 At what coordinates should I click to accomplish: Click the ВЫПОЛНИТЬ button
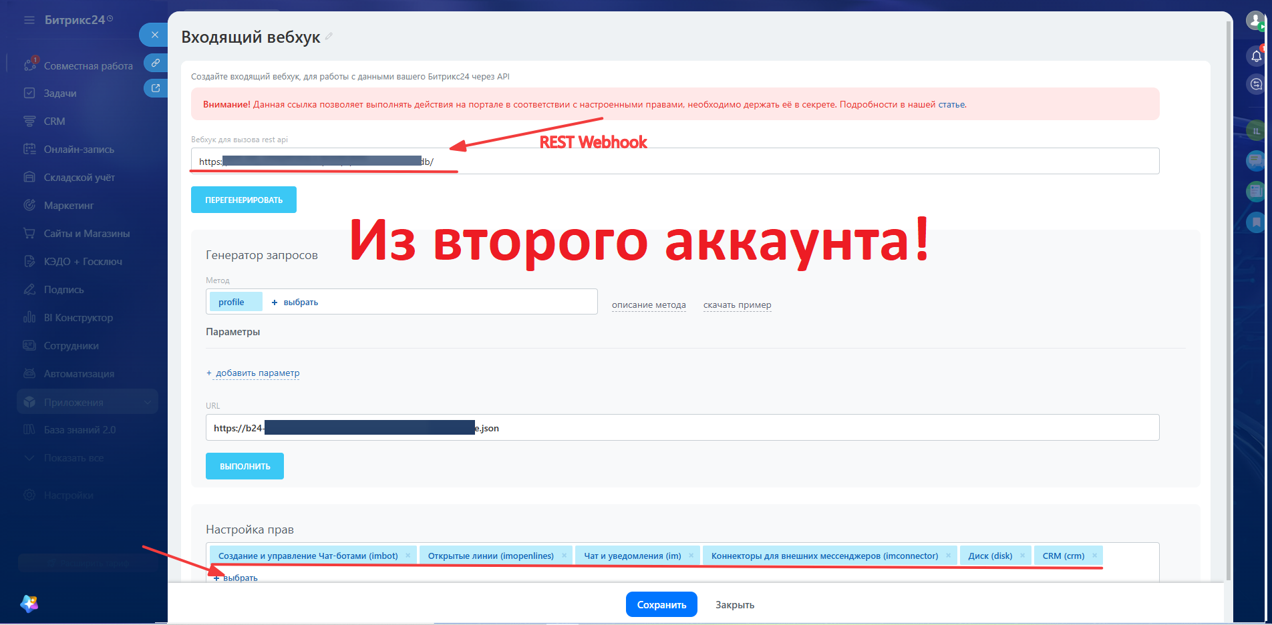(x=245, y=466)
